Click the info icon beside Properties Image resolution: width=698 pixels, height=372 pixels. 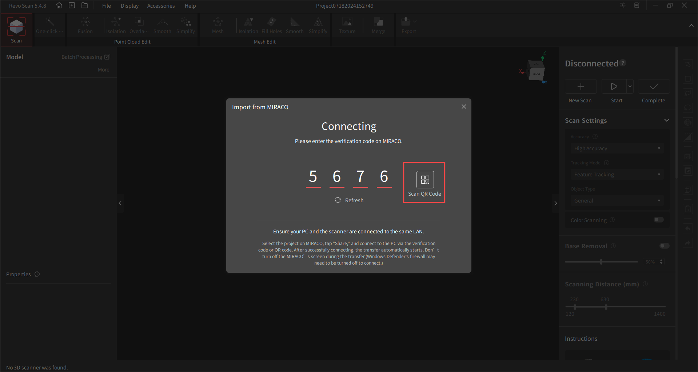point(37,274)
